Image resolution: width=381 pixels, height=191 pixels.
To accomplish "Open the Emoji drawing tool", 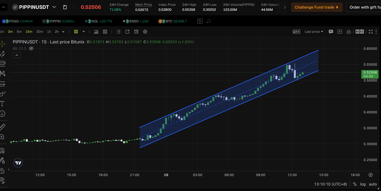I will pyautogui.click(x=3, y=114).
